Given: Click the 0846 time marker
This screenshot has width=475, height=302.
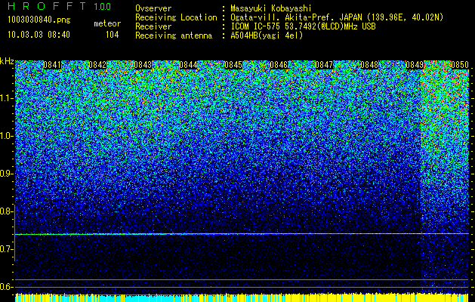Looking at the screenshot, I should coord(279,65).
